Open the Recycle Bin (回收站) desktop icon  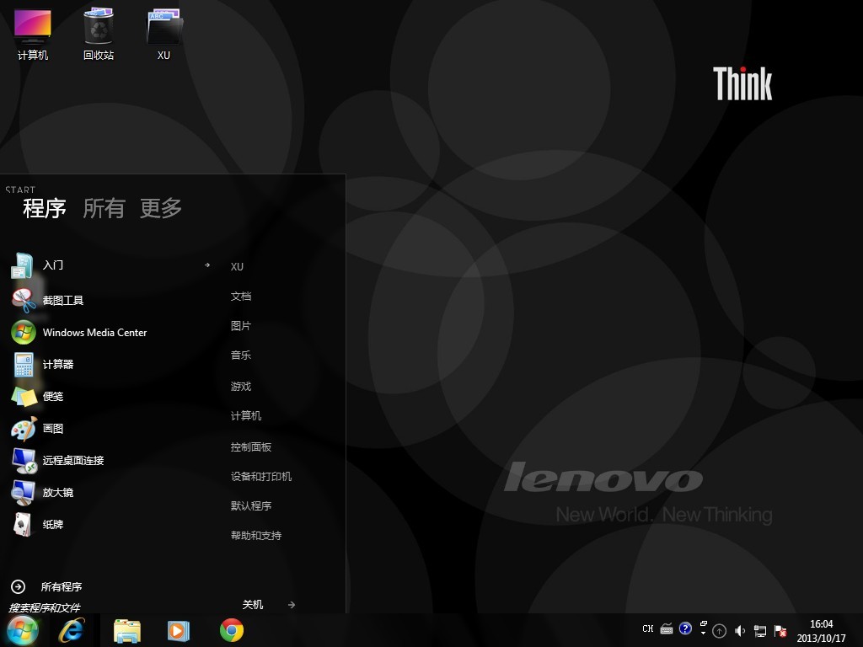click(x=99, y=34)
